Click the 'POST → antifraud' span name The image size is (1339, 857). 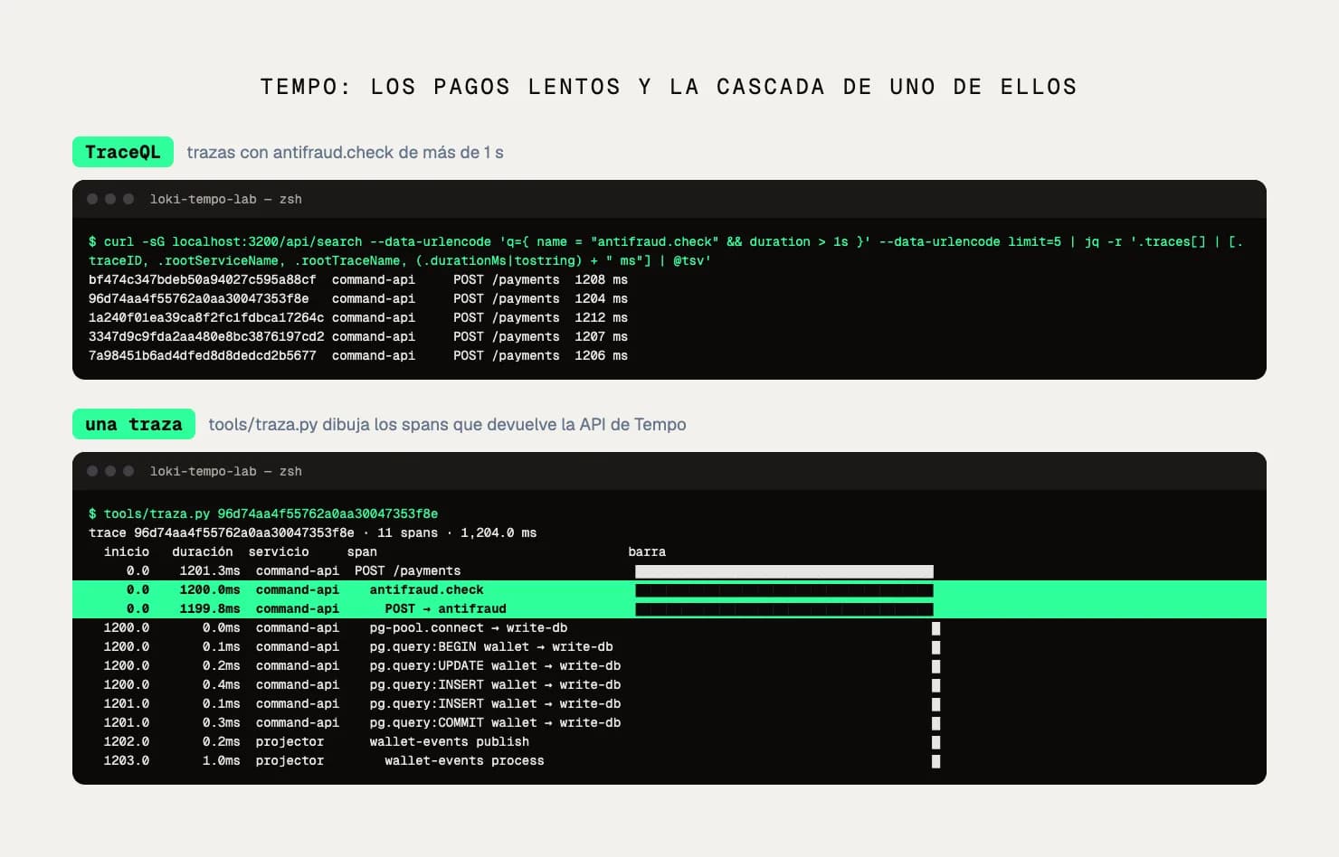point(445,609)
